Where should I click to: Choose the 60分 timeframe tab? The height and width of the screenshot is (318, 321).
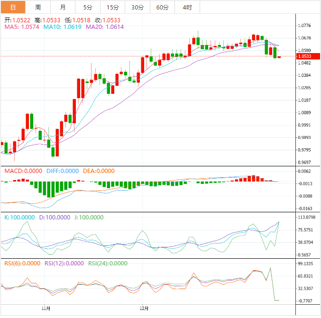(162, 7)
